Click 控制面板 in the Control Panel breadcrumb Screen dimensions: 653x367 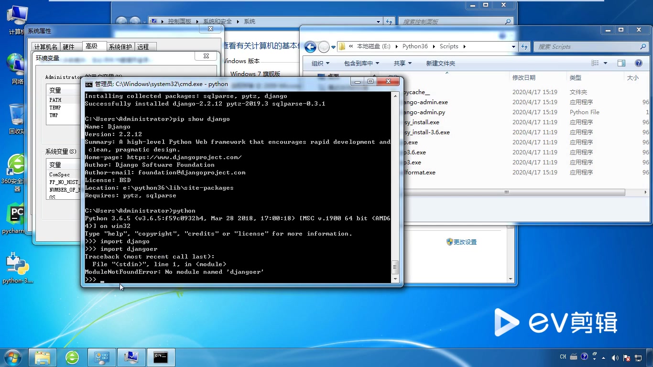point(179,22)
